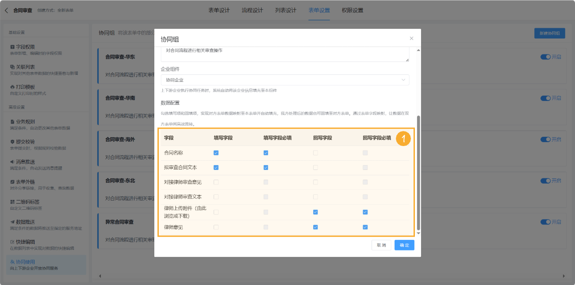Viewport: 575px width, 285px height.
Task: Click the 新建协同组 button
Action: pyautogui.click(x=549, y=33)
